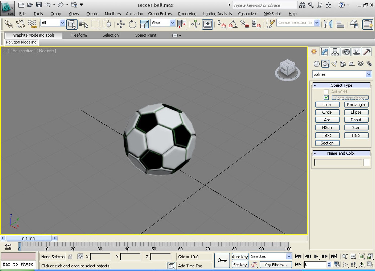
Task: Select the Cameras category icon
Action: tap(343, 64)
